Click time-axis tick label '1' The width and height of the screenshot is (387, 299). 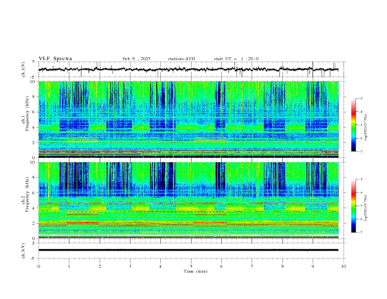(69, 266)
